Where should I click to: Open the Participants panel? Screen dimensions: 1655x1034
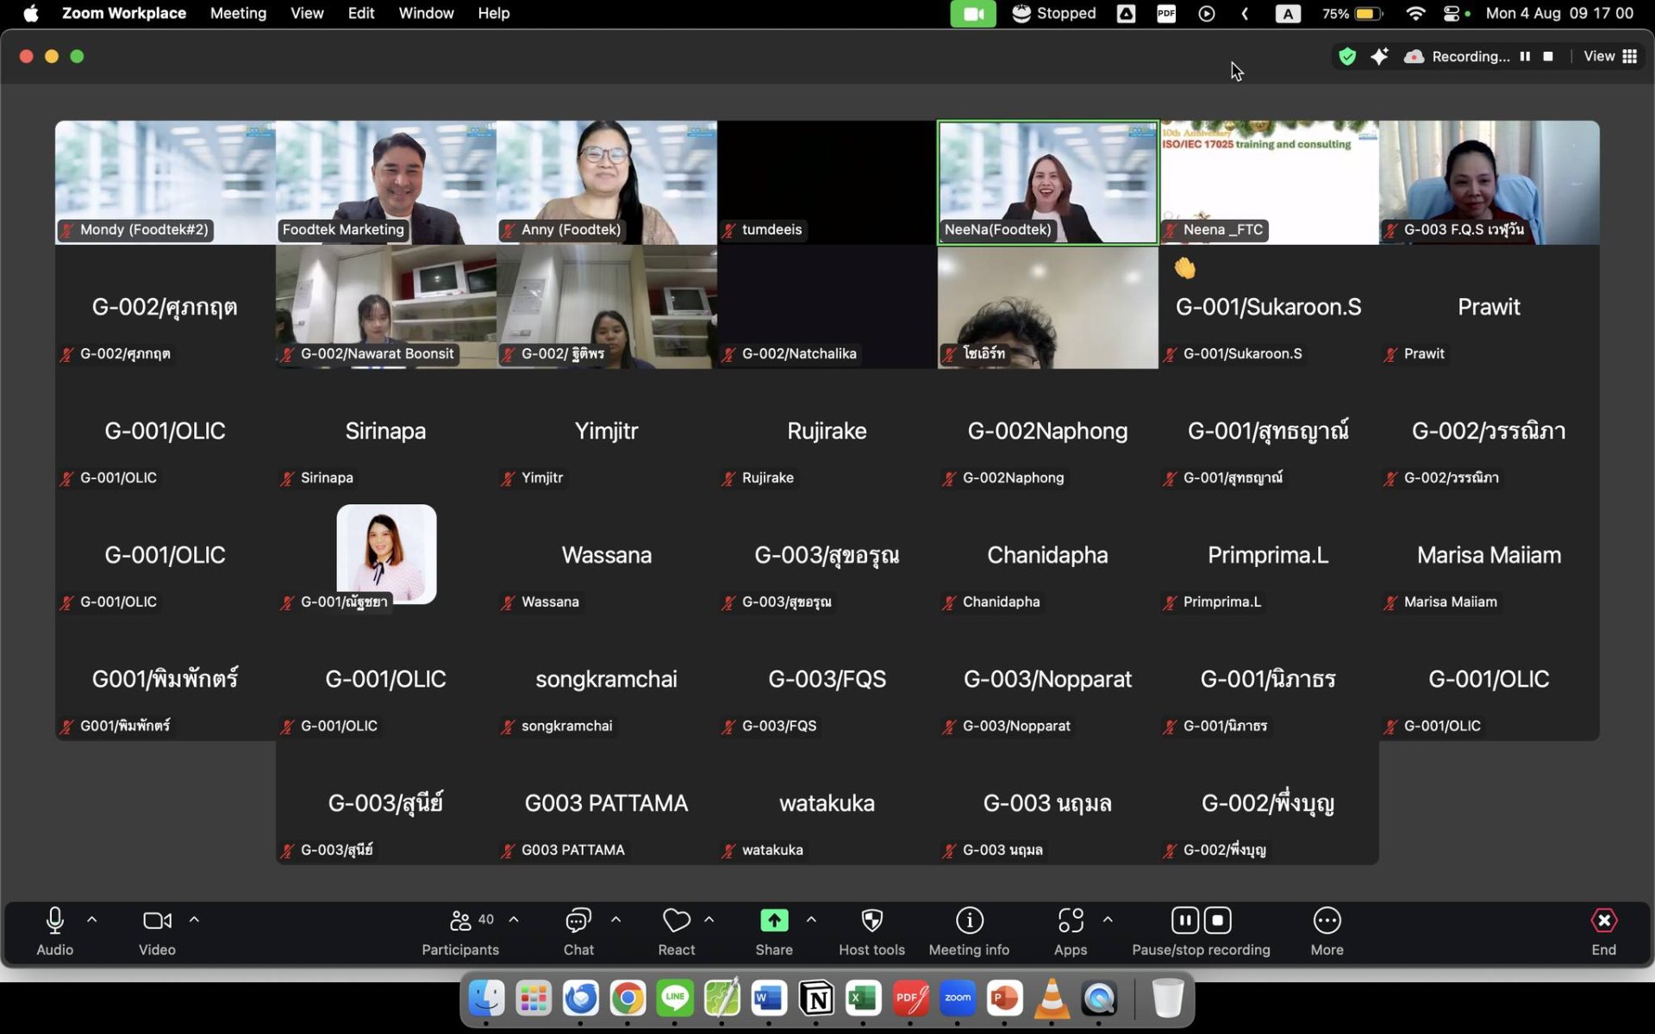click(460, 931)
